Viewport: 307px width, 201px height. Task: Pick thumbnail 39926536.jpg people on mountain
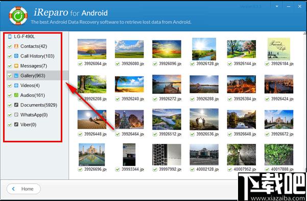[x=204, y=119]
